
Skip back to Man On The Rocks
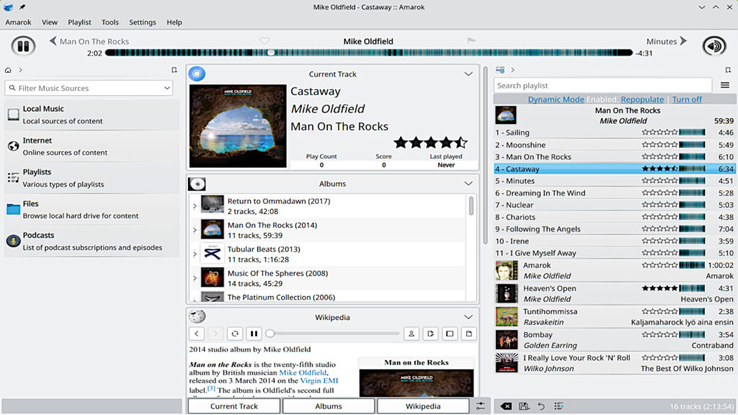[89, 41]
